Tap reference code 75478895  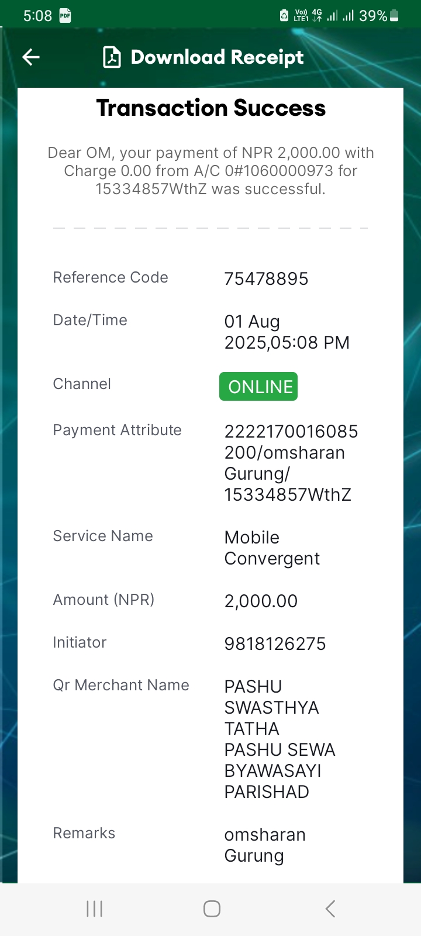click(x=266, y=279)
